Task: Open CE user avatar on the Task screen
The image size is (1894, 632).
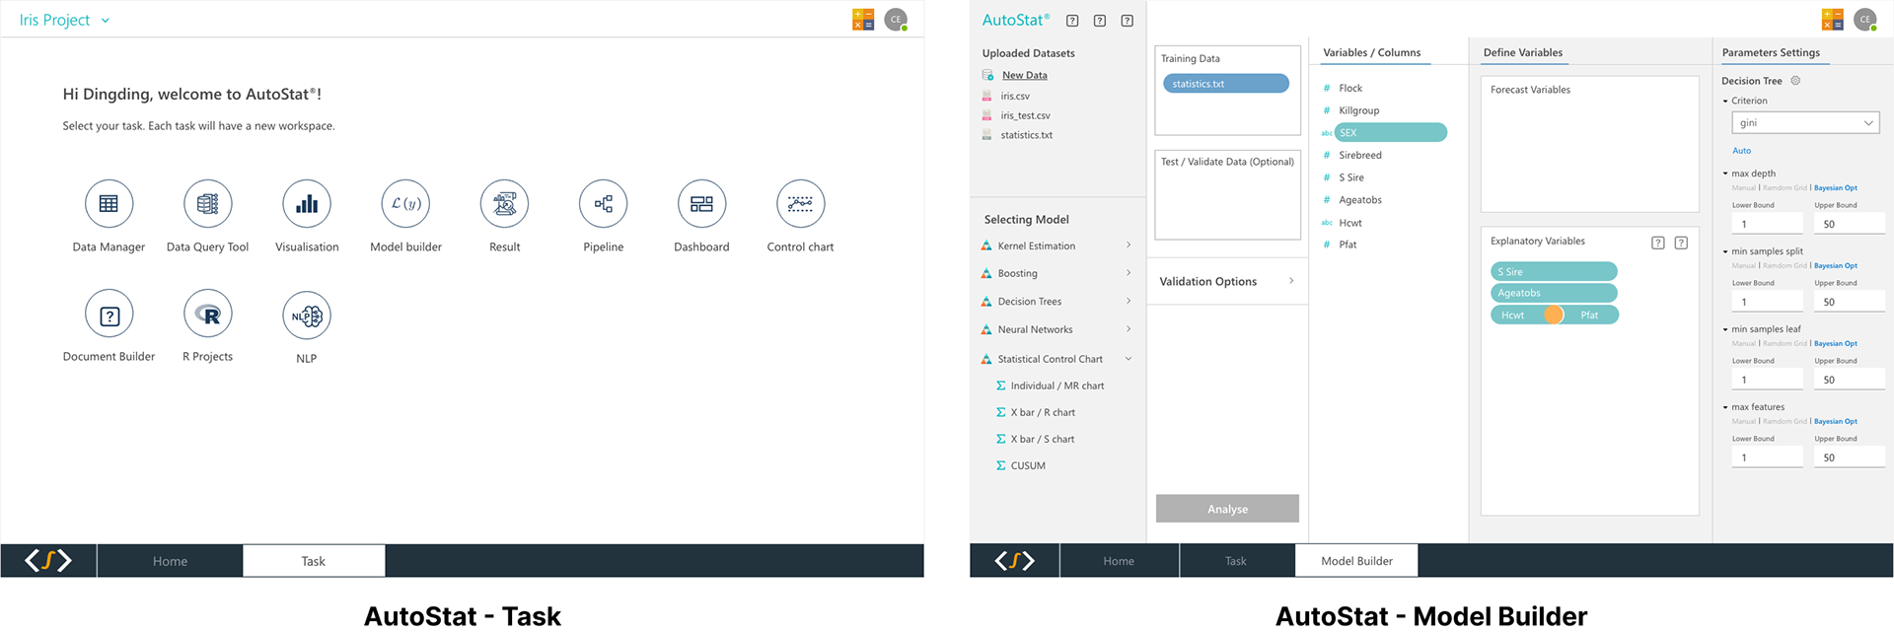Action: click(896, 20)
